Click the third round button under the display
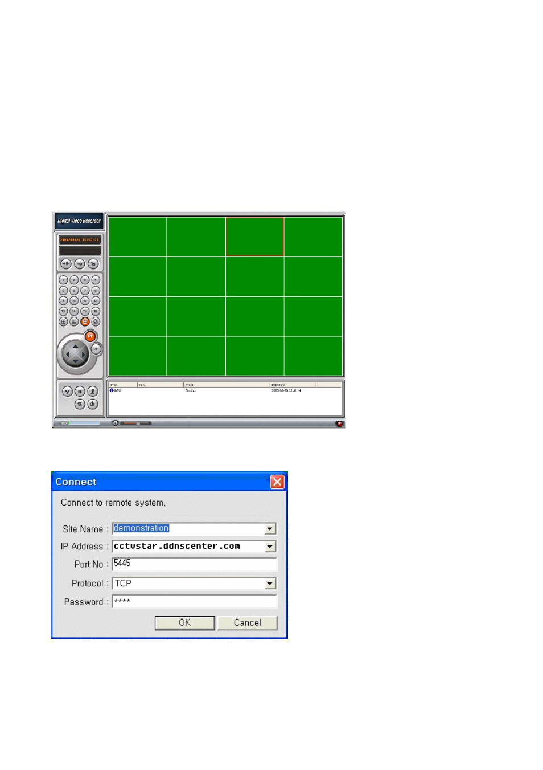The height and width of the screenshot is (770, 543). coord(93,264)
